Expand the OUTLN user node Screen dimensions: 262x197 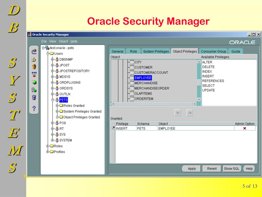tap(52, 94)
